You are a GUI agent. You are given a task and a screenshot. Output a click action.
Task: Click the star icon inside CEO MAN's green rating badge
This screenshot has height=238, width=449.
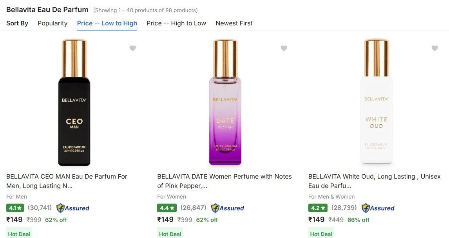[x=20, y=208]
